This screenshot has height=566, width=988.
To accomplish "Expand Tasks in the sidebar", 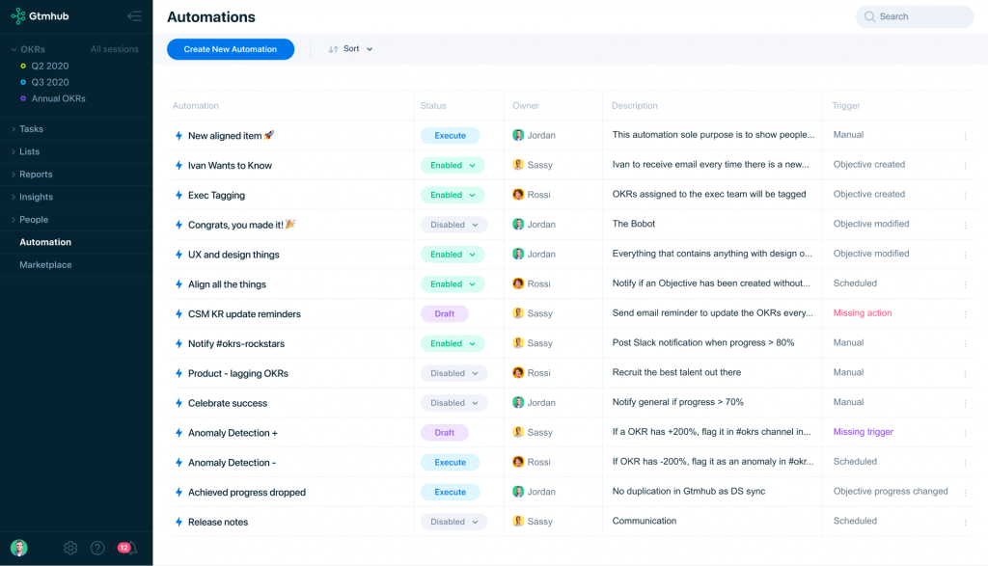I will pos(14,129).
